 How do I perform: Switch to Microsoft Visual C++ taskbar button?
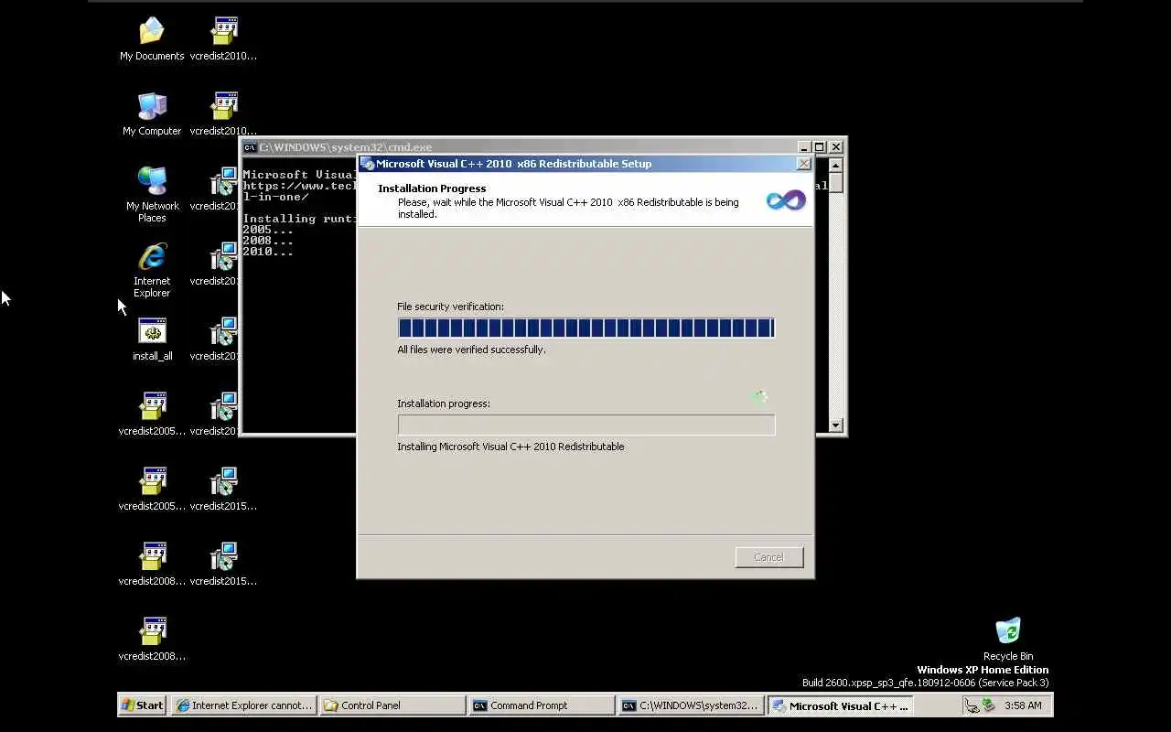click(x=840, y=705)
